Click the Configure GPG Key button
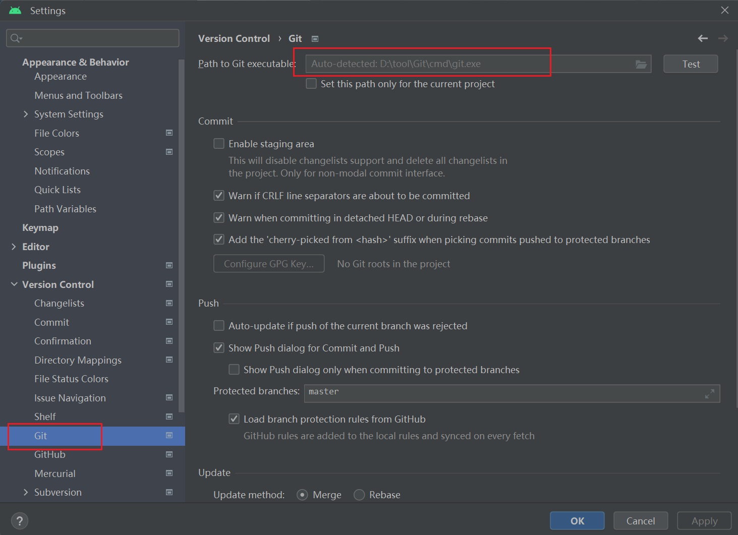This screenshot has height=535, width=738. (x=269, y=264)
